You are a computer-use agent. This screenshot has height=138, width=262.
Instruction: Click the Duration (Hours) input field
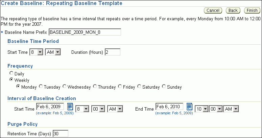113,52
